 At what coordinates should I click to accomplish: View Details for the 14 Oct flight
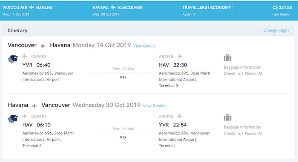[144, 46]
